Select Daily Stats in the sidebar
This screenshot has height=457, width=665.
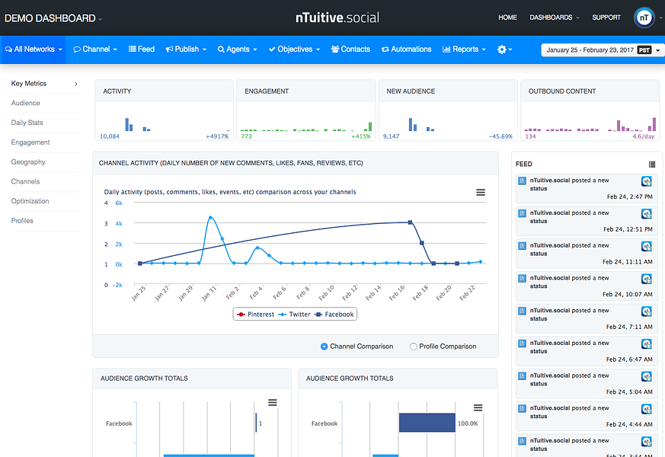coord(28,123)
